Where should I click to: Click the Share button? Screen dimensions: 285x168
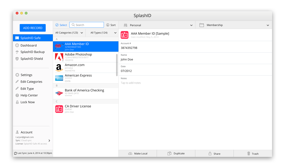click(214, 153)
